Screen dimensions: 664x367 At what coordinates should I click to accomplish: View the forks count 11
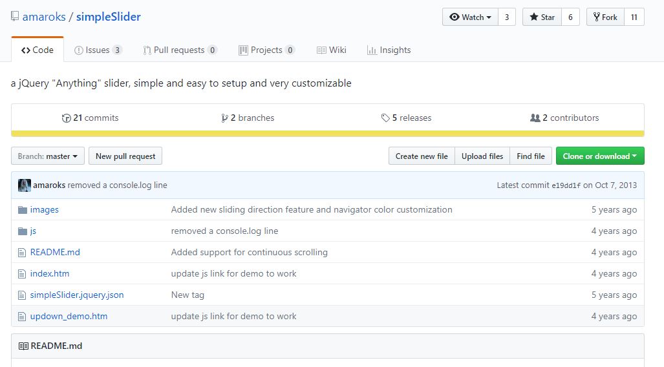(634, 17)
